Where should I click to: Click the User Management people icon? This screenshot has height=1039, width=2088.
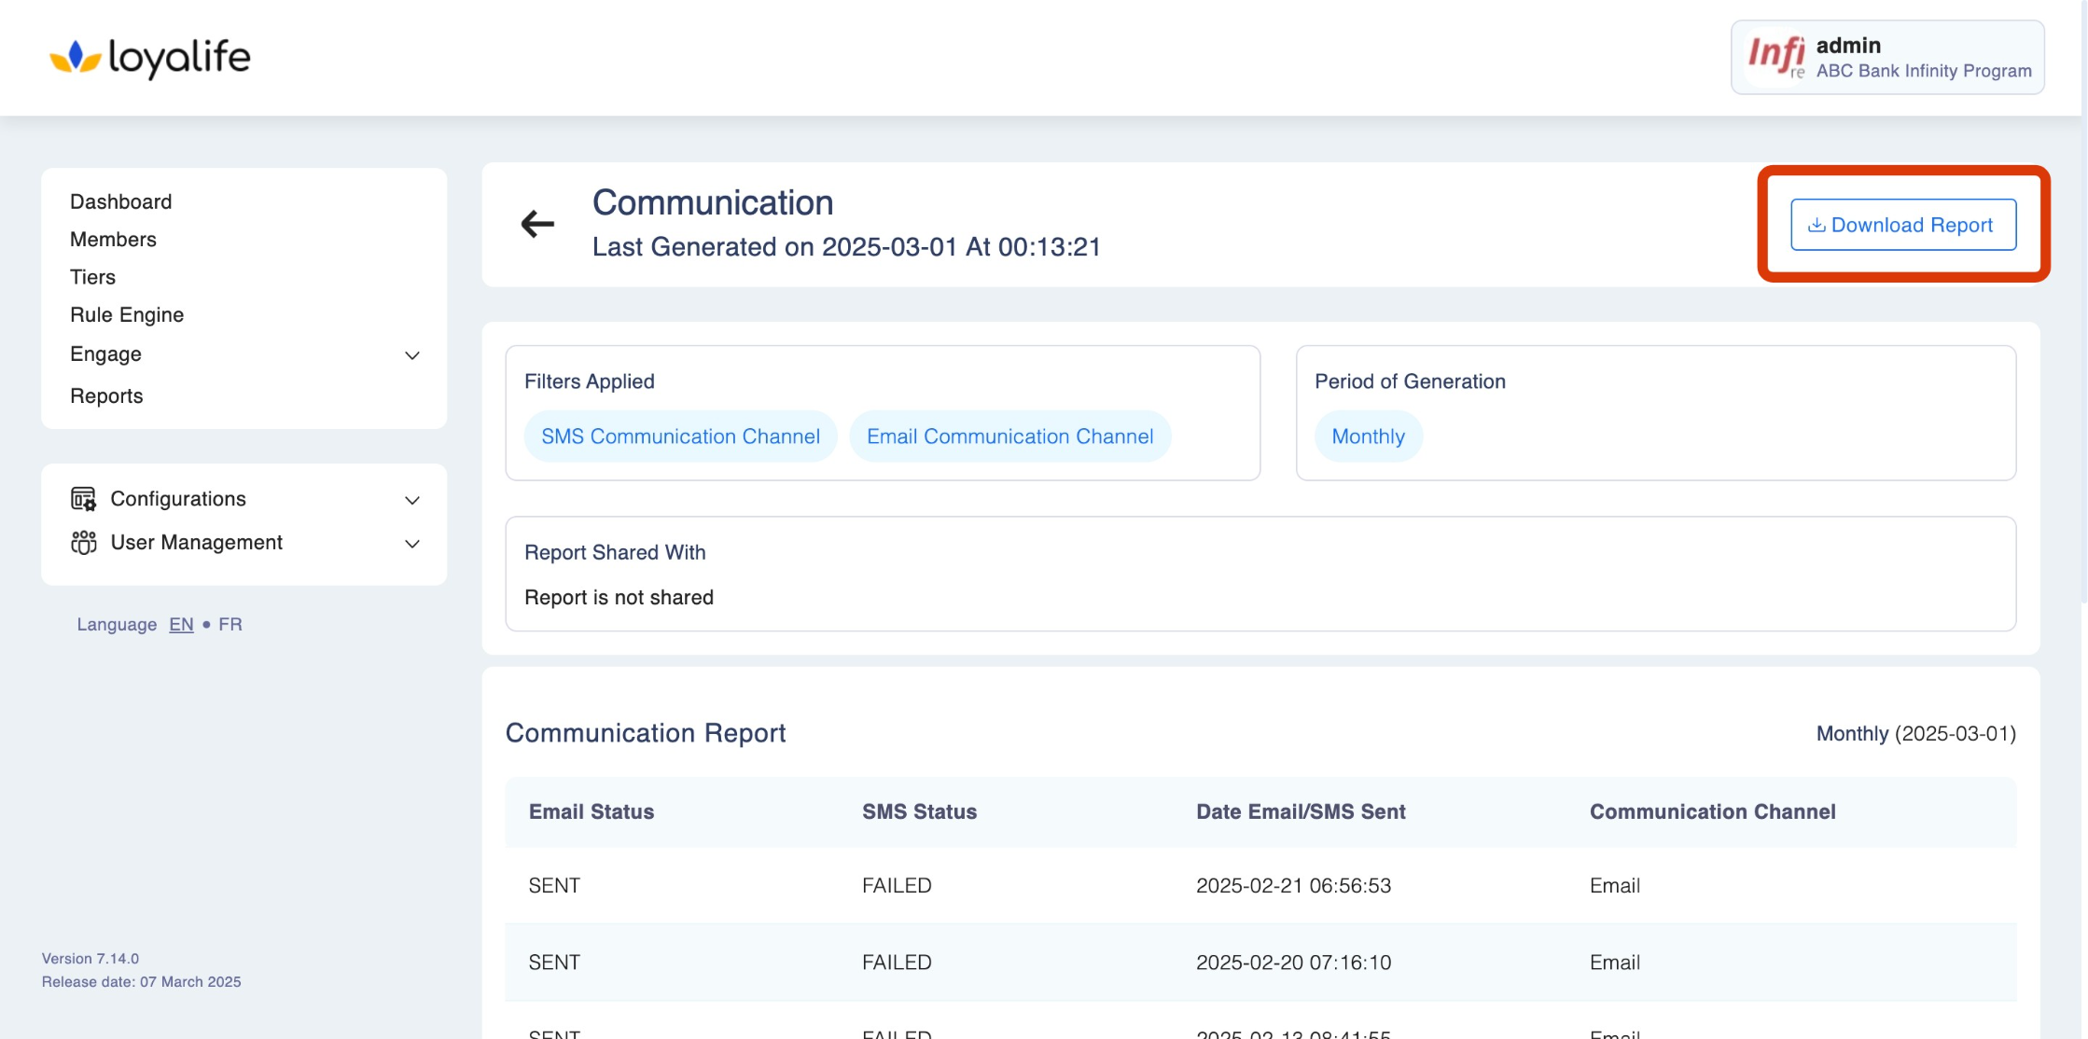(x=83, y=543)
